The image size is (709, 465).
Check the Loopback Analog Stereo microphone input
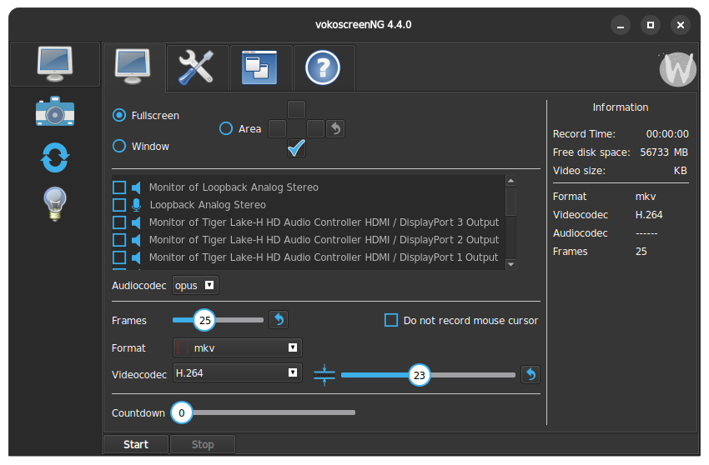tap(119, 205)
